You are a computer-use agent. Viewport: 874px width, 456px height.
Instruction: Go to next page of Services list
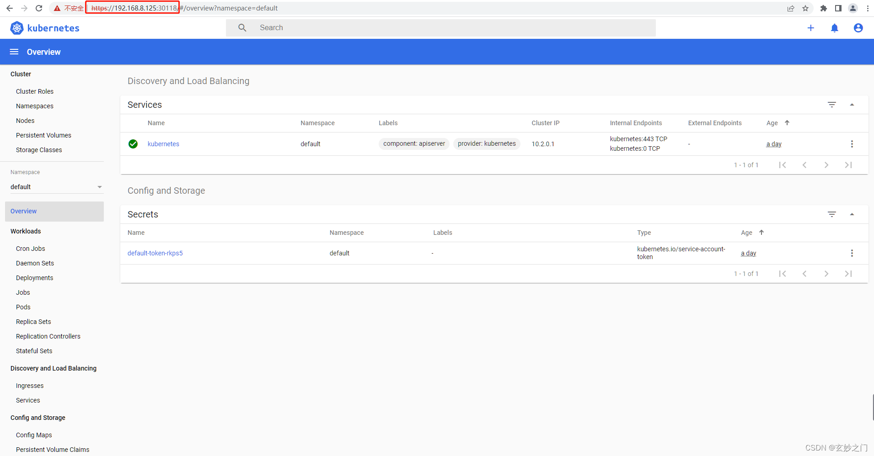pos(826,165)
